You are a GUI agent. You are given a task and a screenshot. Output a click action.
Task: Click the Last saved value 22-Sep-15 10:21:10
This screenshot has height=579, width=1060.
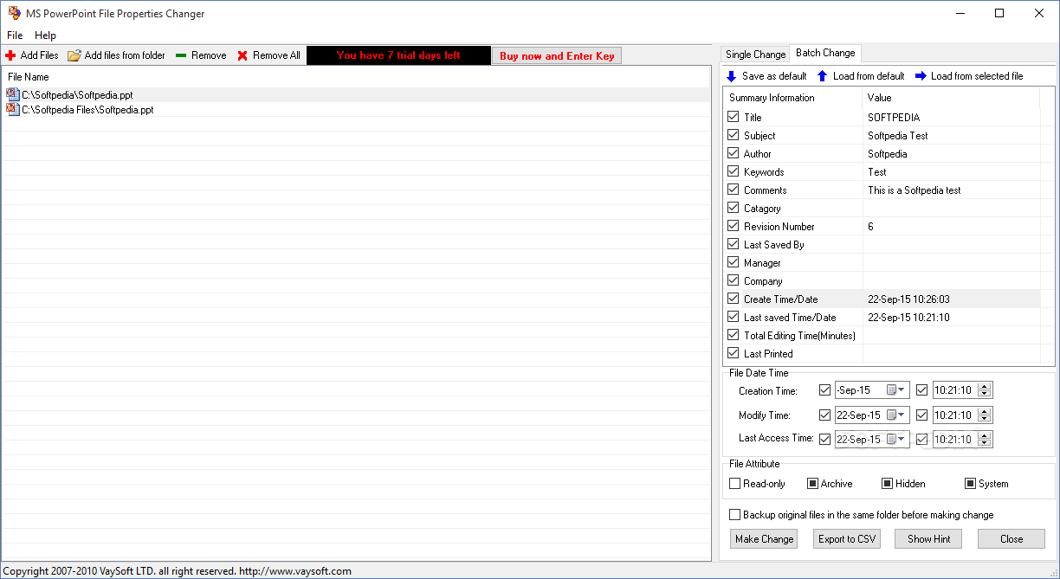[908, 317]
